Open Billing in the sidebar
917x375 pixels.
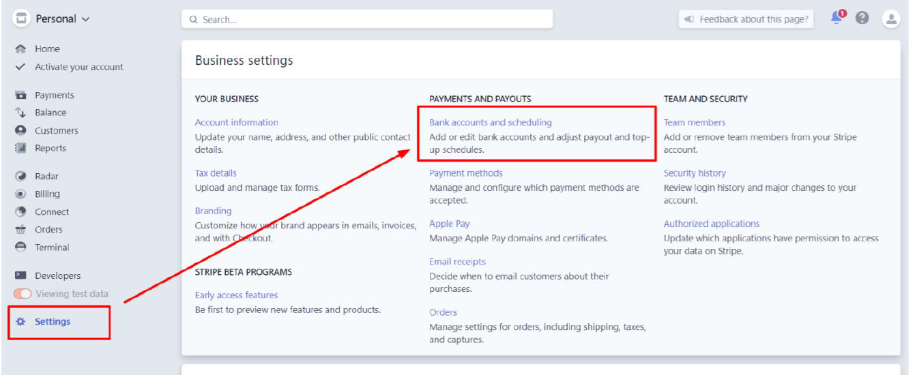(x=47, y=194)
